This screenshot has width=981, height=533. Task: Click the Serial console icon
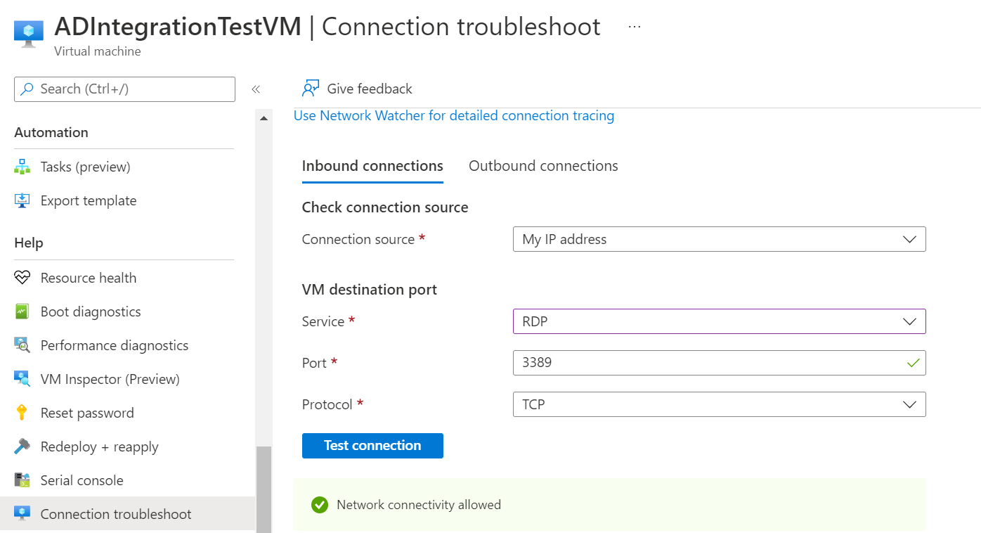(x=22, y=480)
